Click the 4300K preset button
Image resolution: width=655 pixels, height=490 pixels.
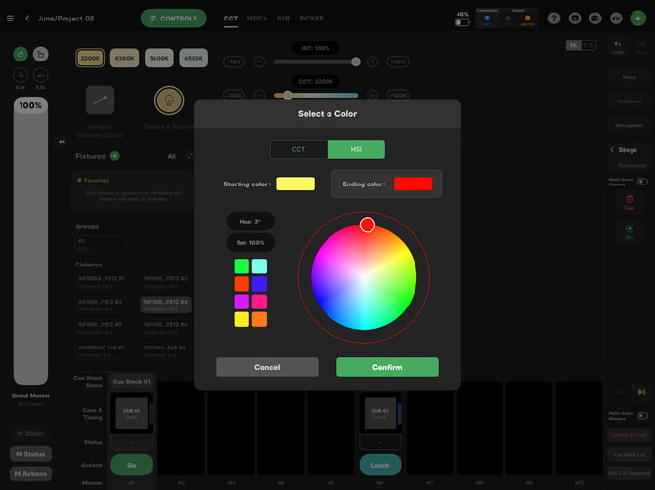[x=124, y=58]
